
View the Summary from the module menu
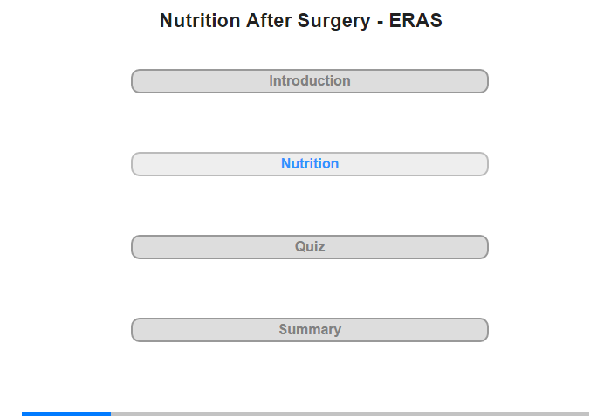coord(310,330)
